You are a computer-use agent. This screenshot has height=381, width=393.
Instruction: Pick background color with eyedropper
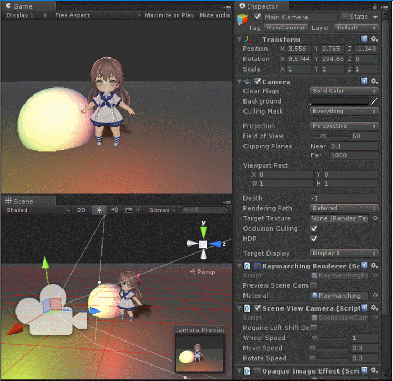[x=374, y=101]
